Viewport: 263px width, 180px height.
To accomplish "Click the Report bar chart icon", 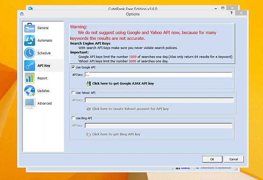I will click(x=29, y=78).
